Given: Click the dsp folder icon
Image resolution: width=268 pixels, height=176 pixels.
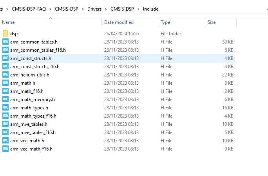Looking at the screenshot, I should 5,34.
